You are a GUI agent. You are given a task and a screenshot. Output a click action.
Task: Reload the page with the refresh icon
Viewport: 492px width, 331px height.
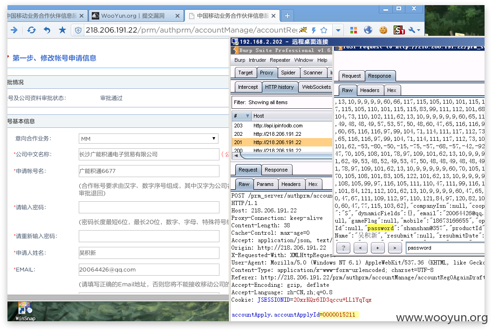click(31, 30)
